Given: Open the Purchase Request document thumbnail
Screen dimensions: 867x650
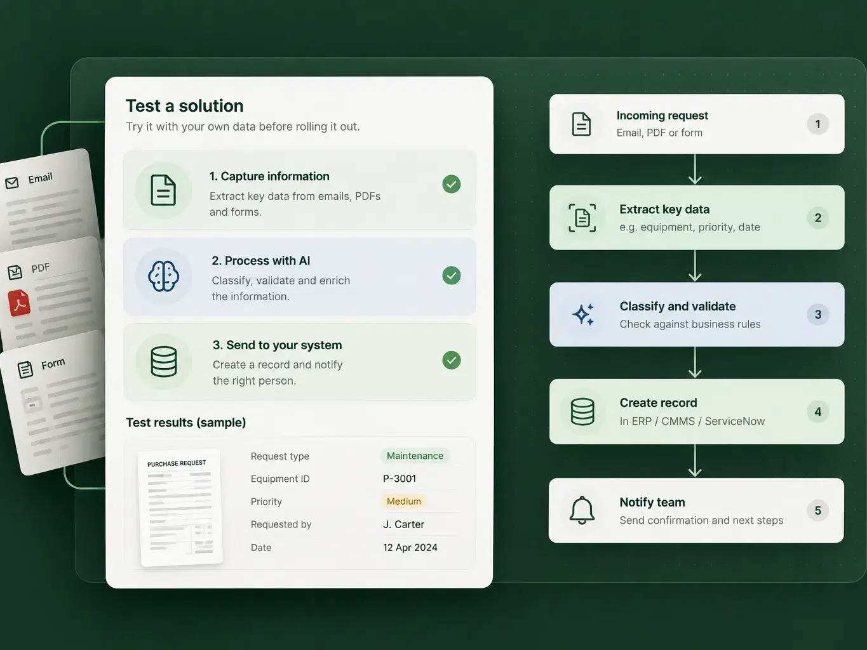Looking at the screenshot, I should coord(181,507).
